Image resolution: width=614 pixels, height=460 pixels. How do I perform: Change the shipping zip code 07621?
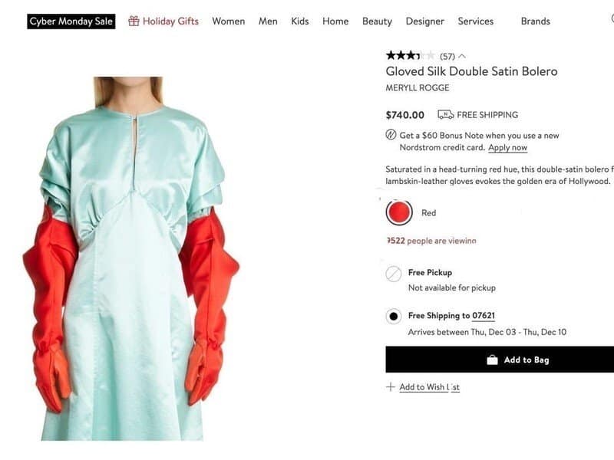484,316
